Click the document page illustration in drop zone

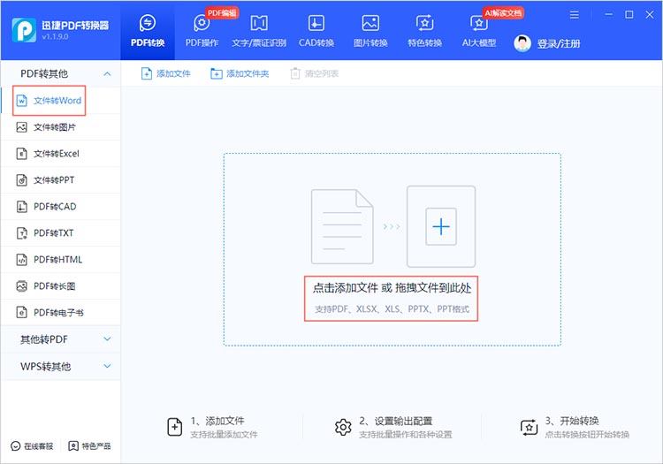point(342,226)
